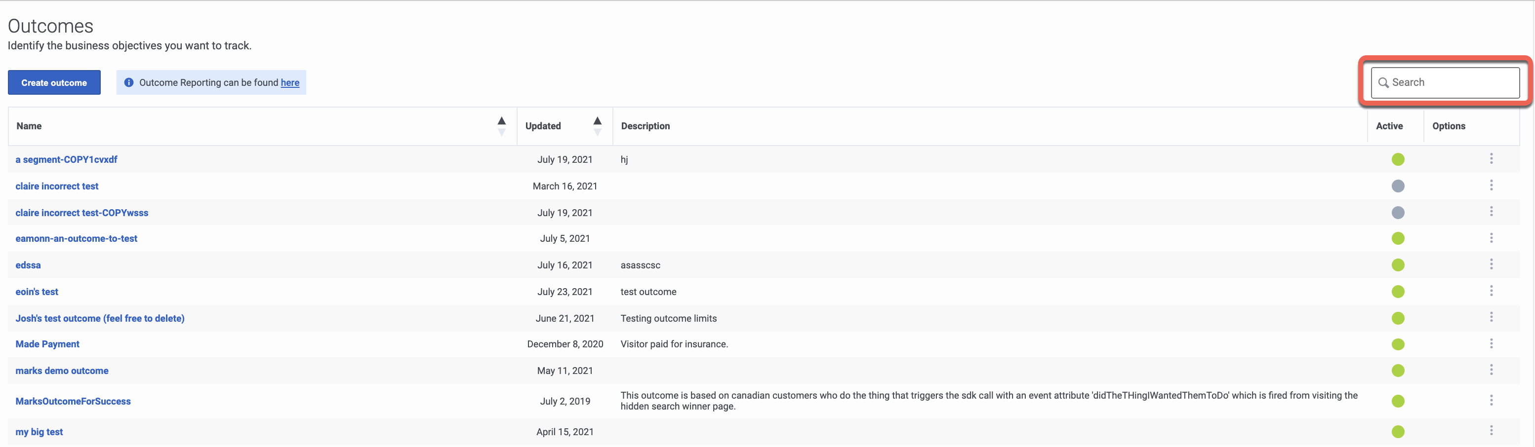Open options menu for MarksOutcomeForSuccess
Image resolution: width=1535 pixels, height=447 pixels.
coord(1492,400)
